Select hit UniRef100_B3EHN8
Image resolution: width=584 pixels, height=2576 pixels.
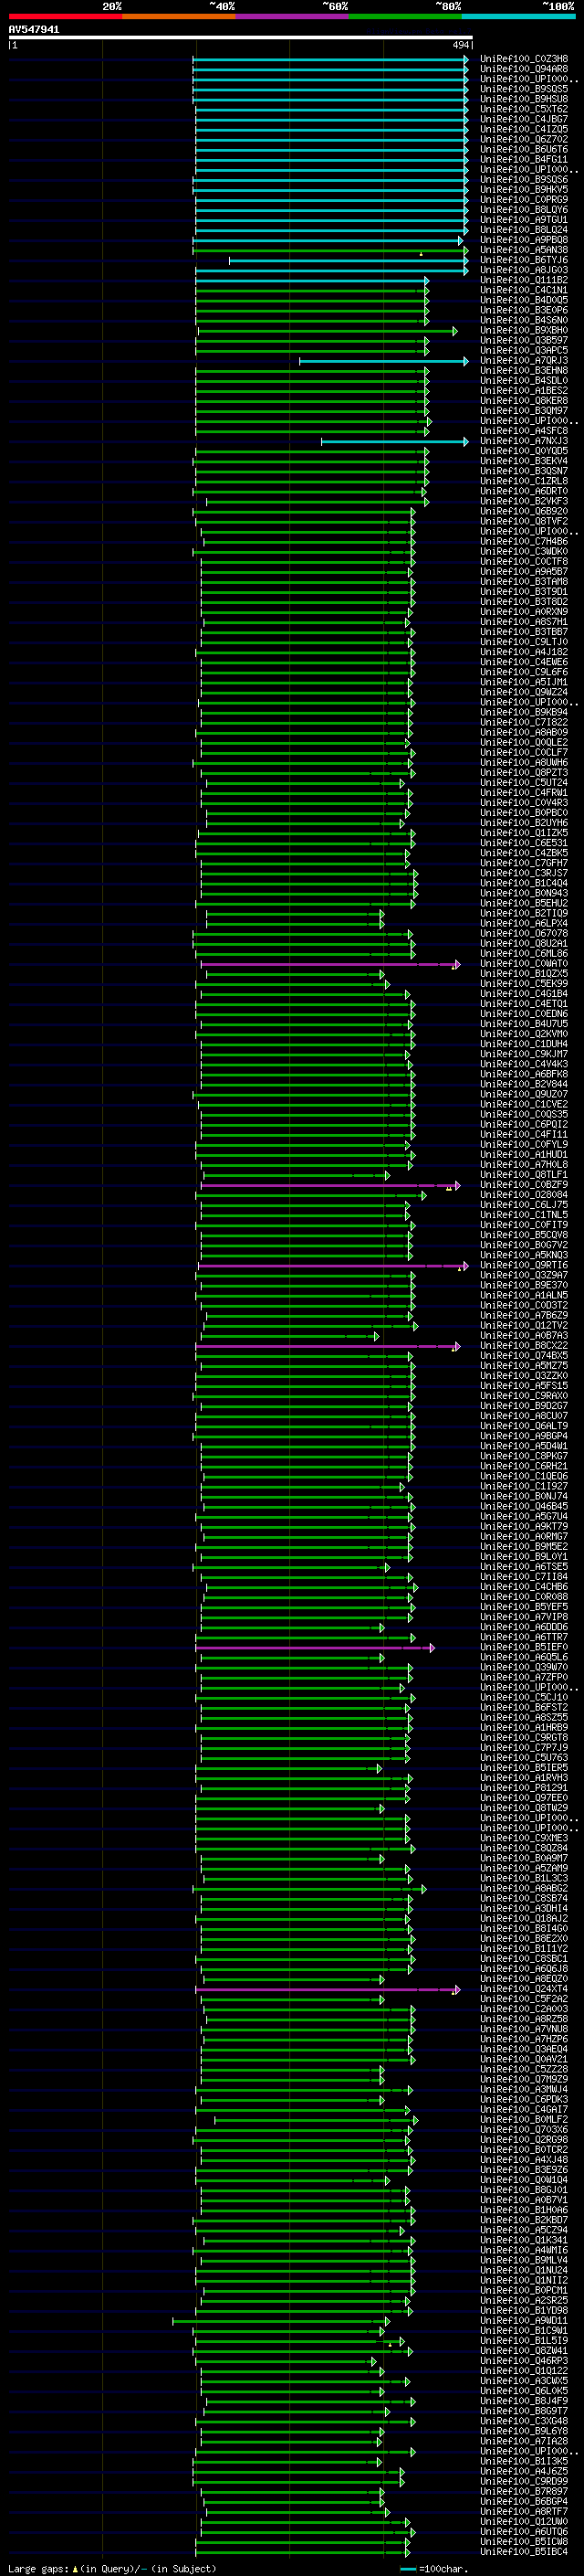coord(524,370)
